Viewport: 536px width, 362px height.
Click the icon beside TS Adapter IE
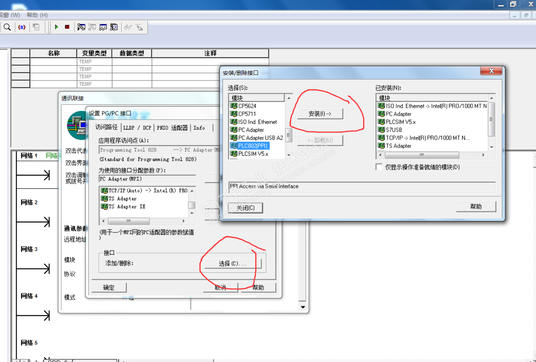pyautogui.click(x=105, y=207)
